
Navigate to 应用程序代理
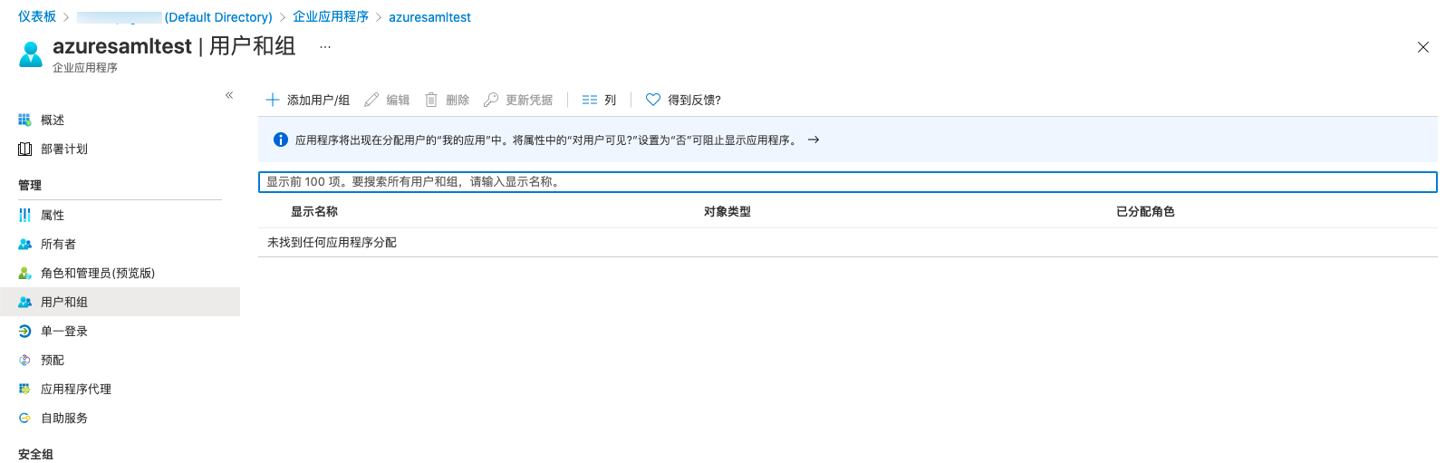coord(75,390)
